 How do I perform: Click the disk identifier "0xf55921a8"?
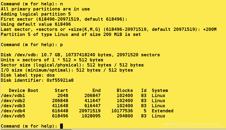(60, 80)
